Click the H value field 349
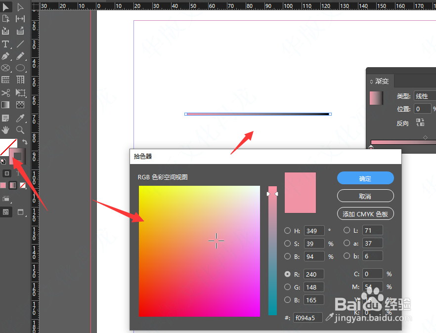This screenshot has width=436, height=333. click(x=314, y=231)
